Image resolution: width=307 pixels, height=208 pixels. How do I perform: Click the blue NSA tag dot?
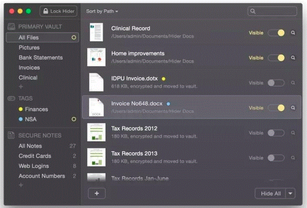(21, 119)
